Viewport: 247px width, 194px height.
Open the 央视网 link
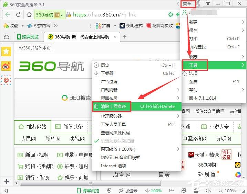coord(78,139)
